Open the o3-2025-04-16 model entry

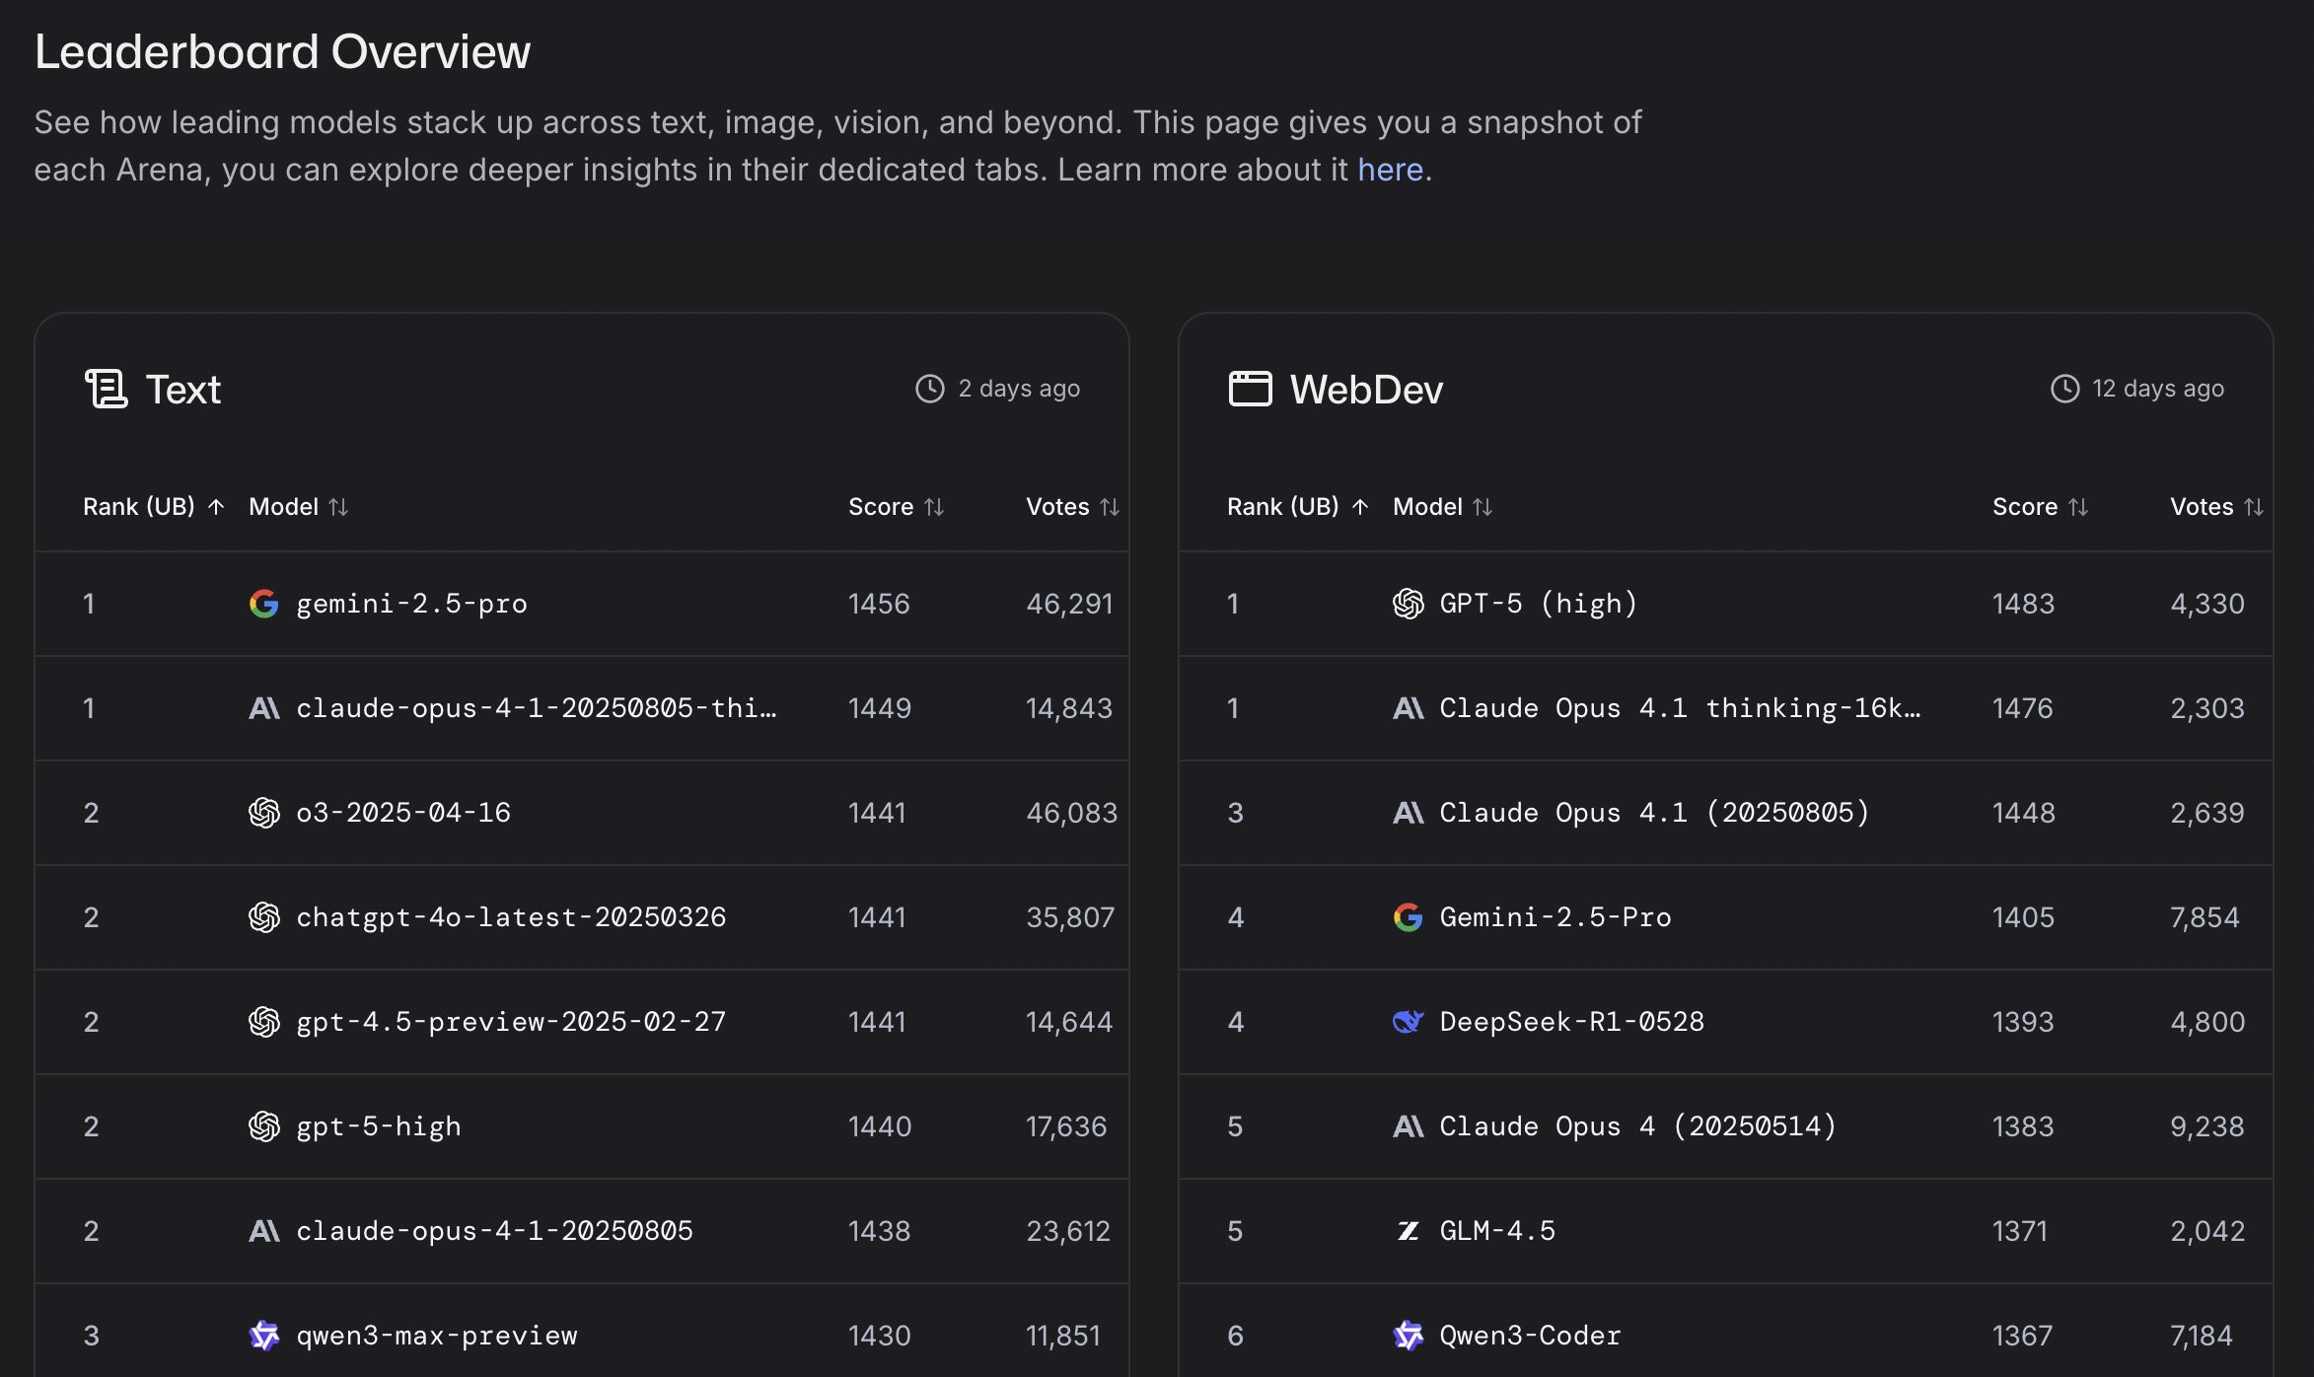(403, 813)
